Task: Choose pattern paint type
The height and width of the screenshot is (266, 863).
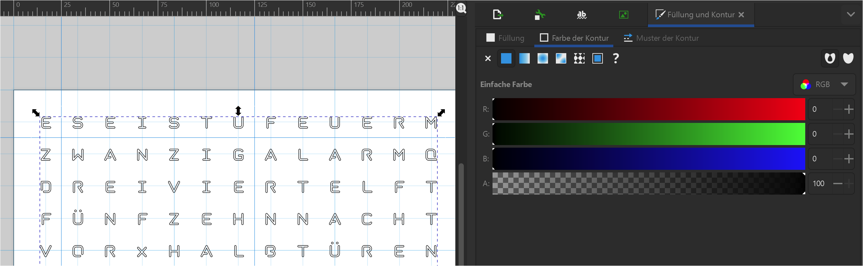Action: coord(579,59)
